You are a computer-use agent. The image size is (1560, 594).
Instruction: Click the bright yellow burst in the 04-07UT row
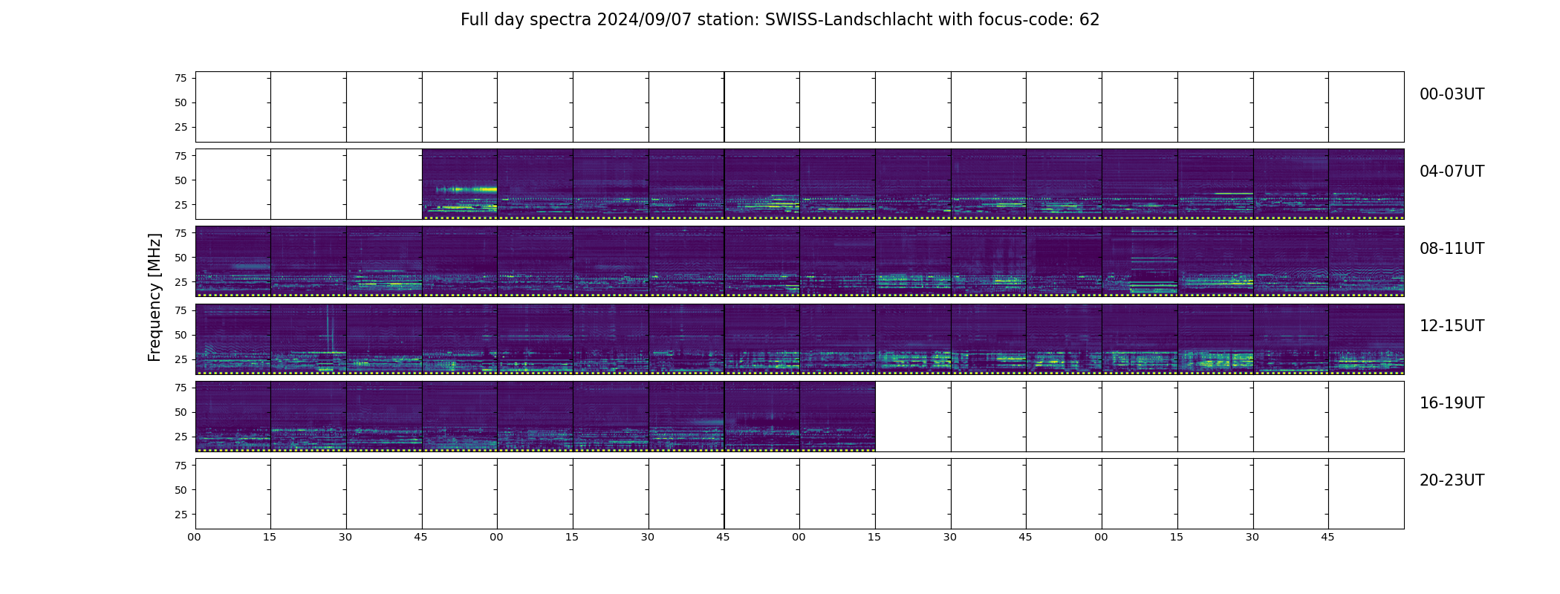tap(467, 189)
